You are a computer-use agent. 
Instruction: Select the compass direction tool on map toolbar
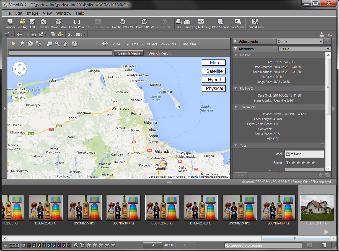tap(30, 44)
